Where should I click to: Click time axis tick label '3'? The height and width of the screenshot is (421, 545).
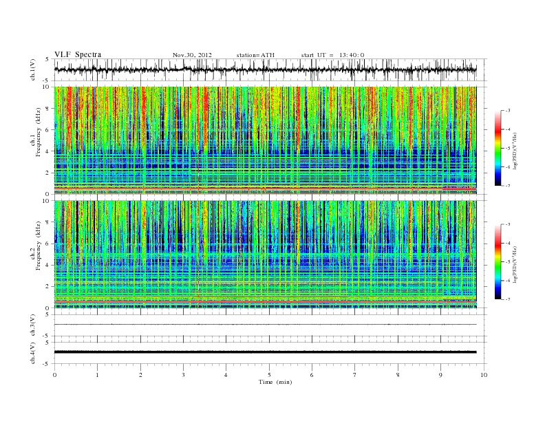(183, 375)
